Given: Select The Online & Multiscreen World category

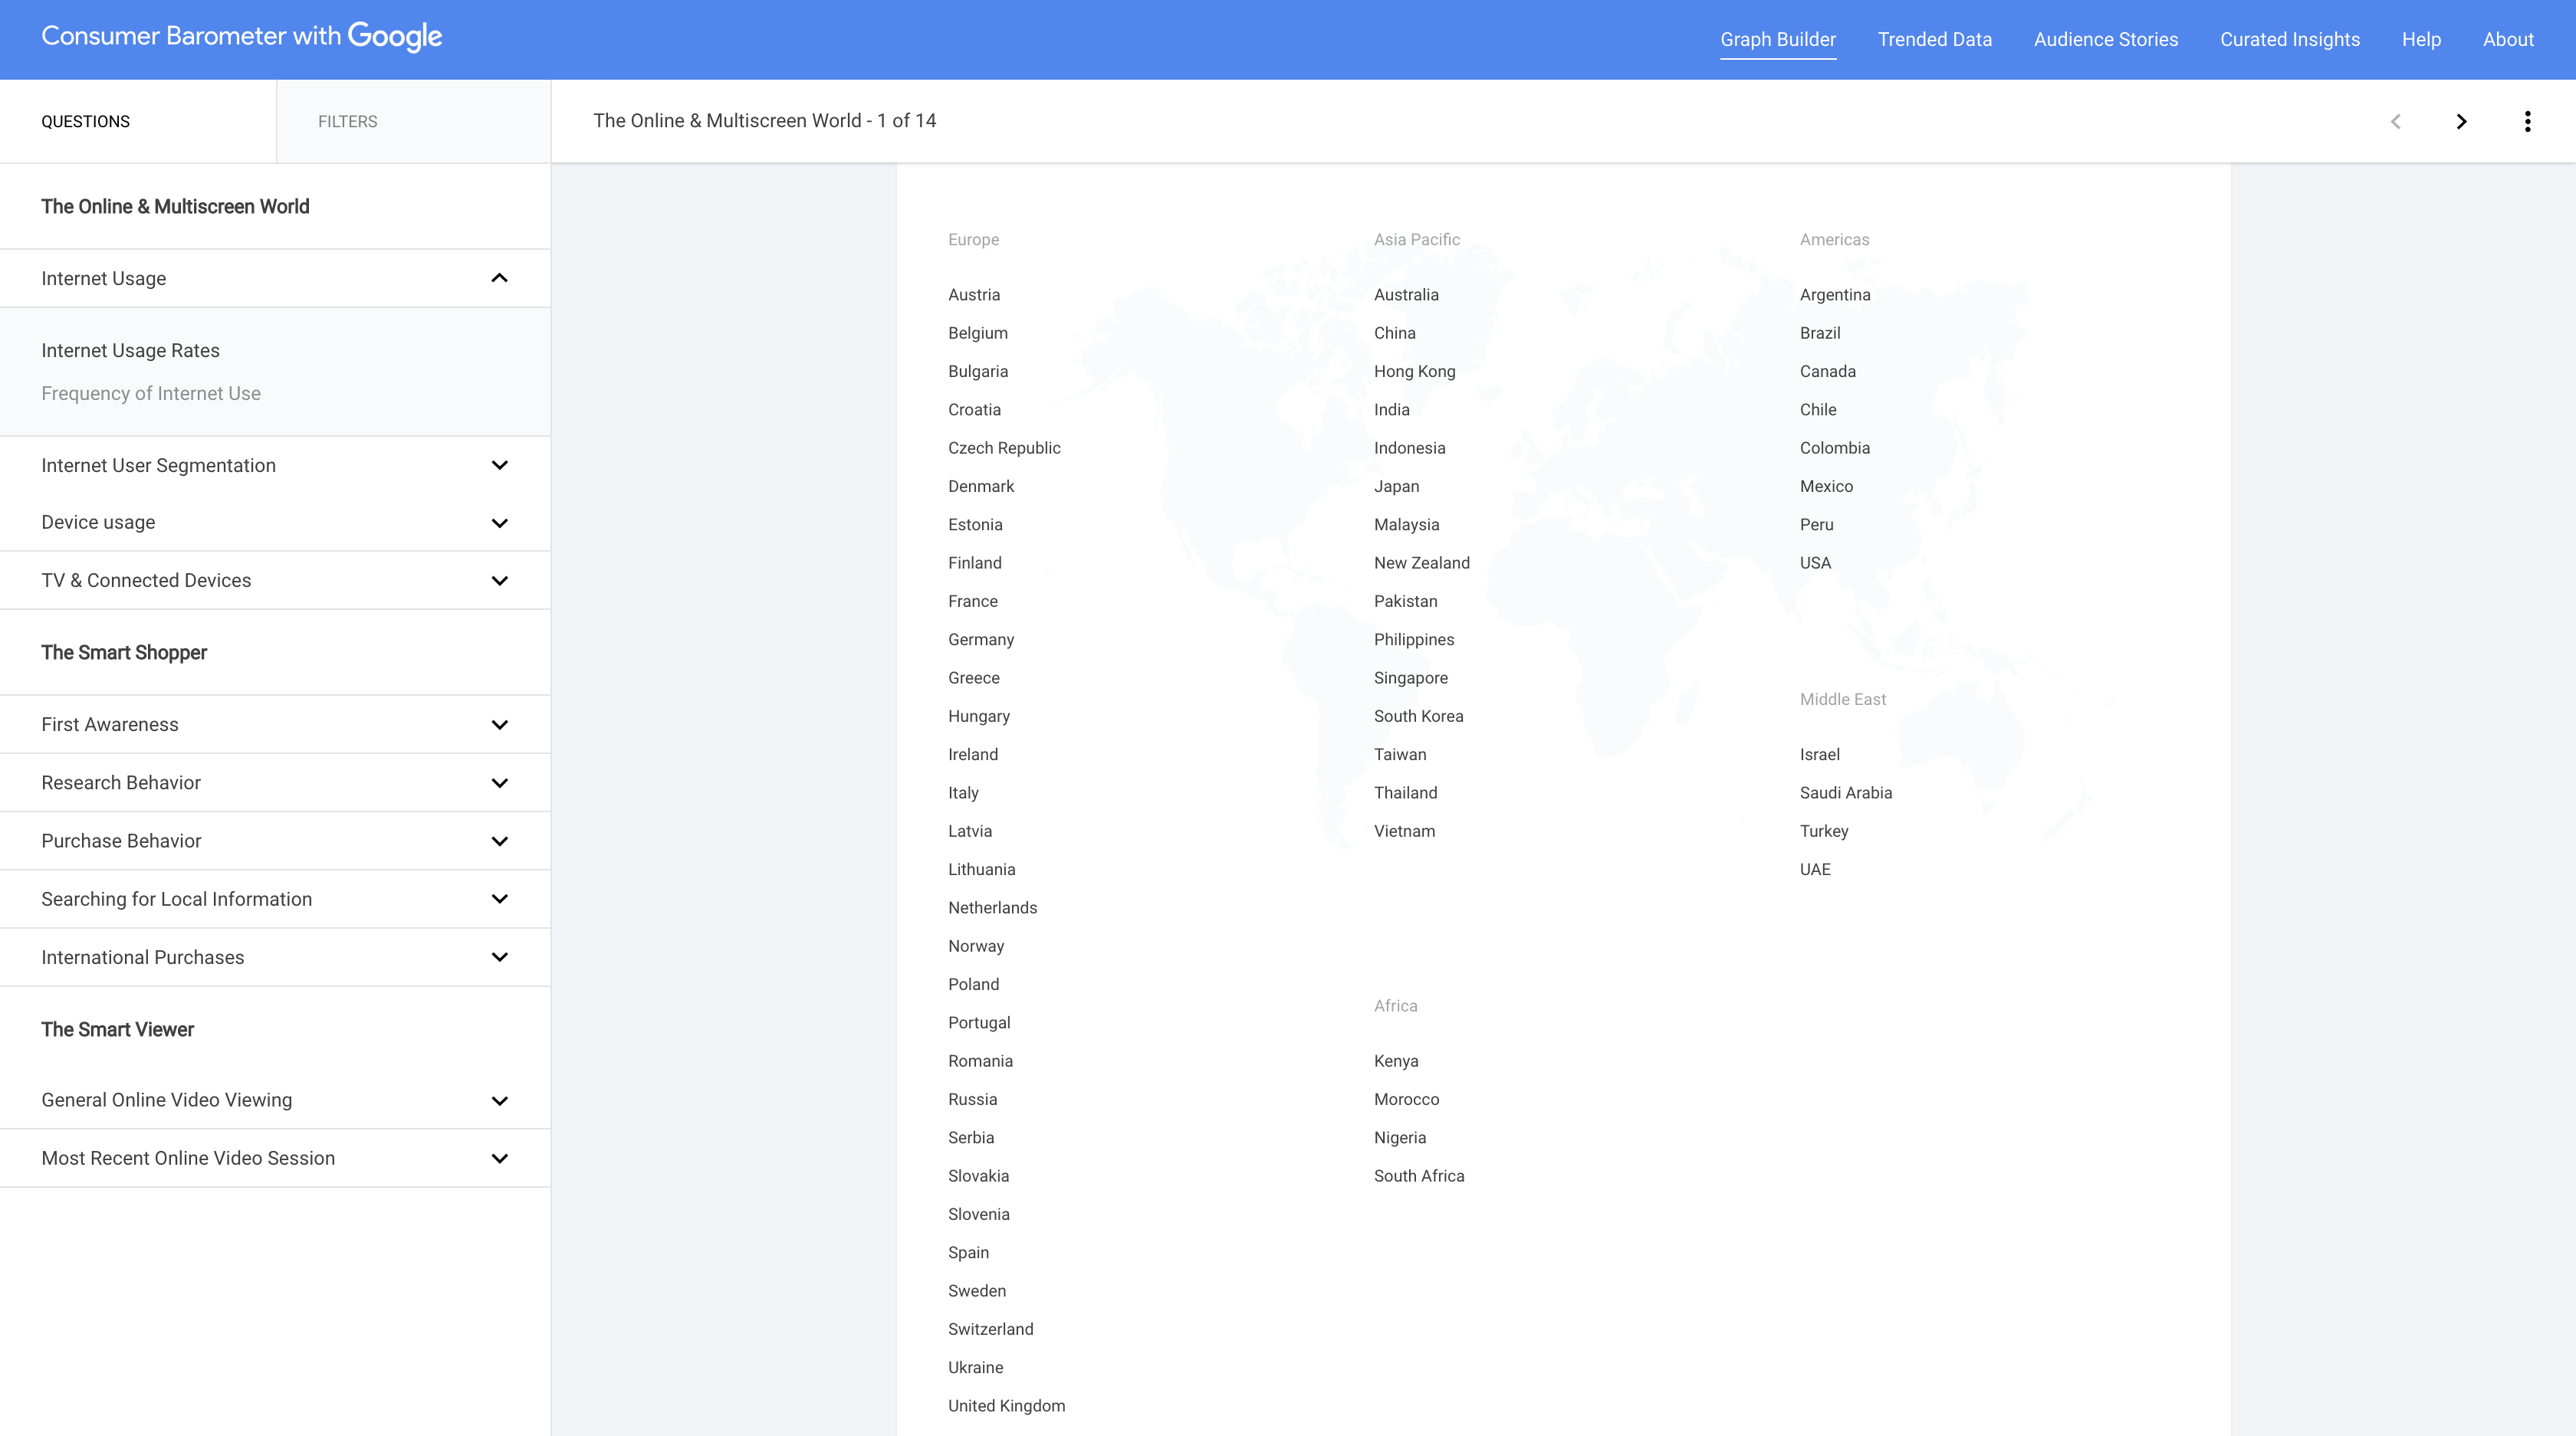Looking at the screenshot, I should point(175,207).
